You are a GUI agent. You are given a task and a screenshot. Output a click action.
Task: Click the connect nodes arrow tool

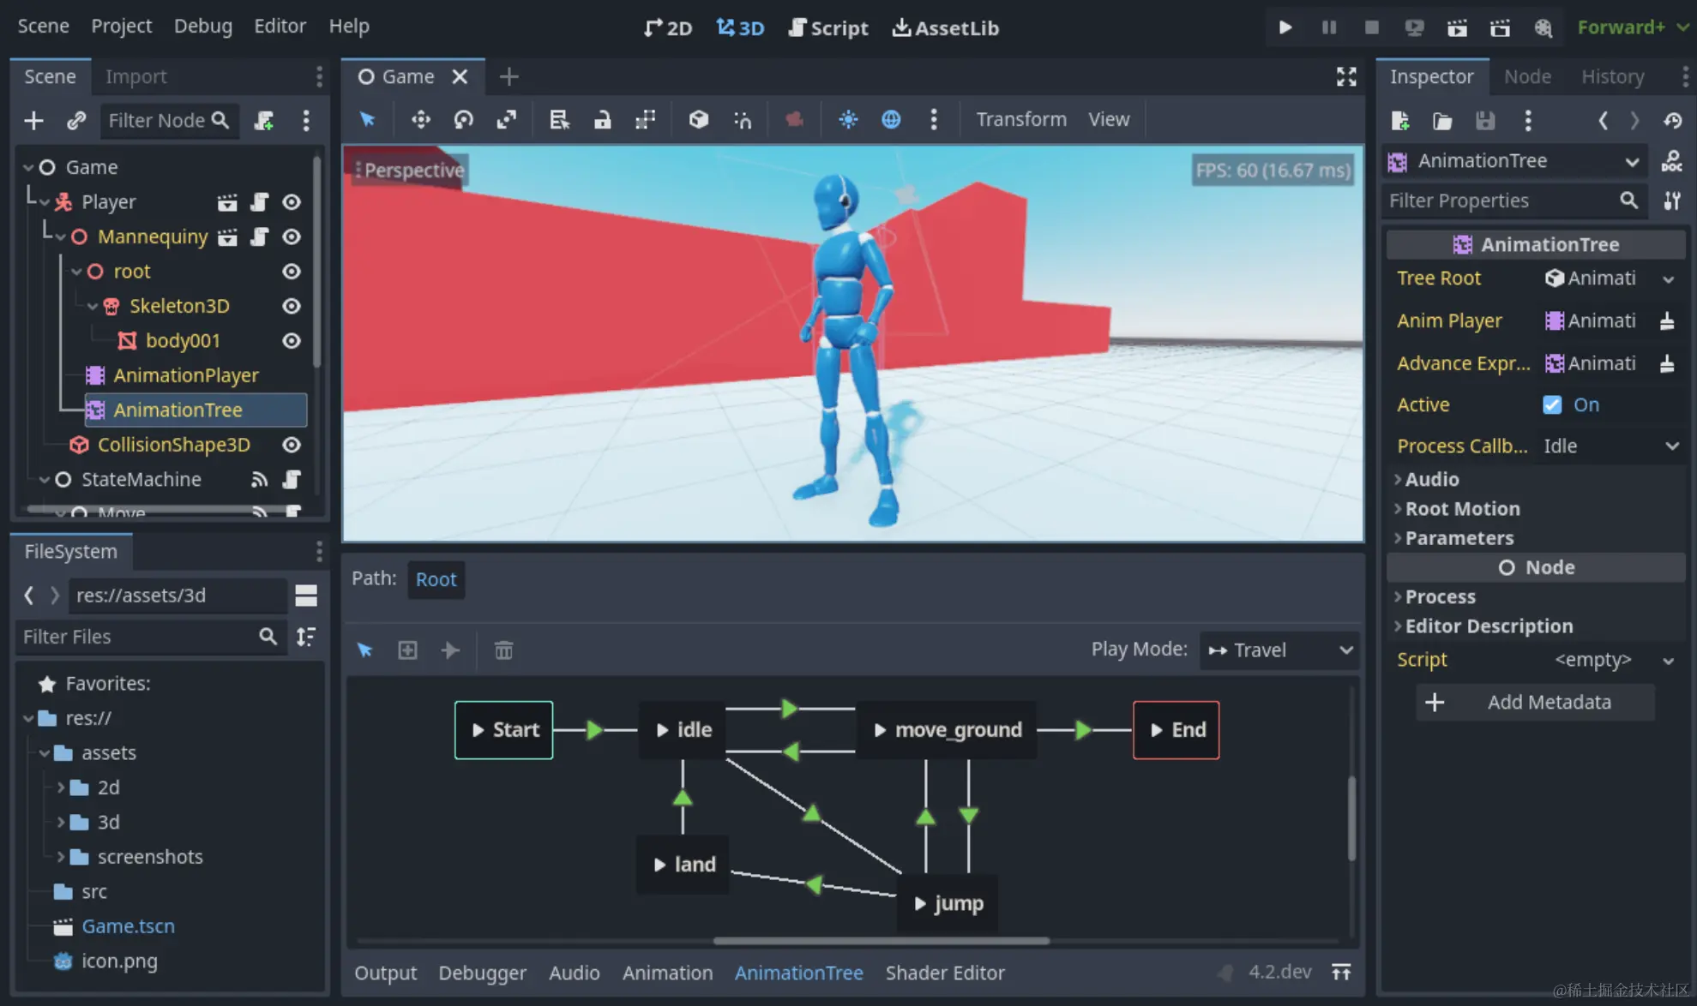click(x=450, y=650)
